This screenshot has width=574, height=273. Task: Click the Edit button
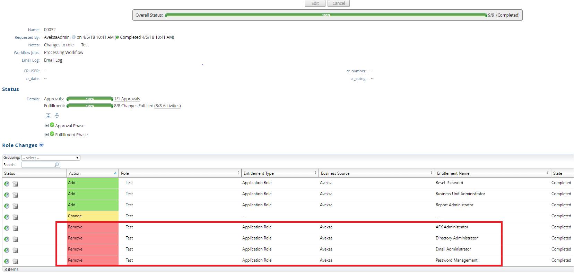click(315, 3)
